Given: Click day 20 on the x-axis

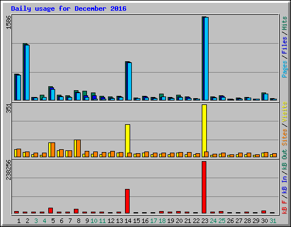Looking at the screenshot, I should coord(179,221).
